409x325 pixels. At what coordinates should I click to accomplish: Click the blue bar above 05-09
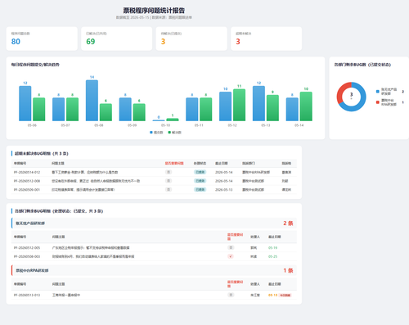(125, 109)
